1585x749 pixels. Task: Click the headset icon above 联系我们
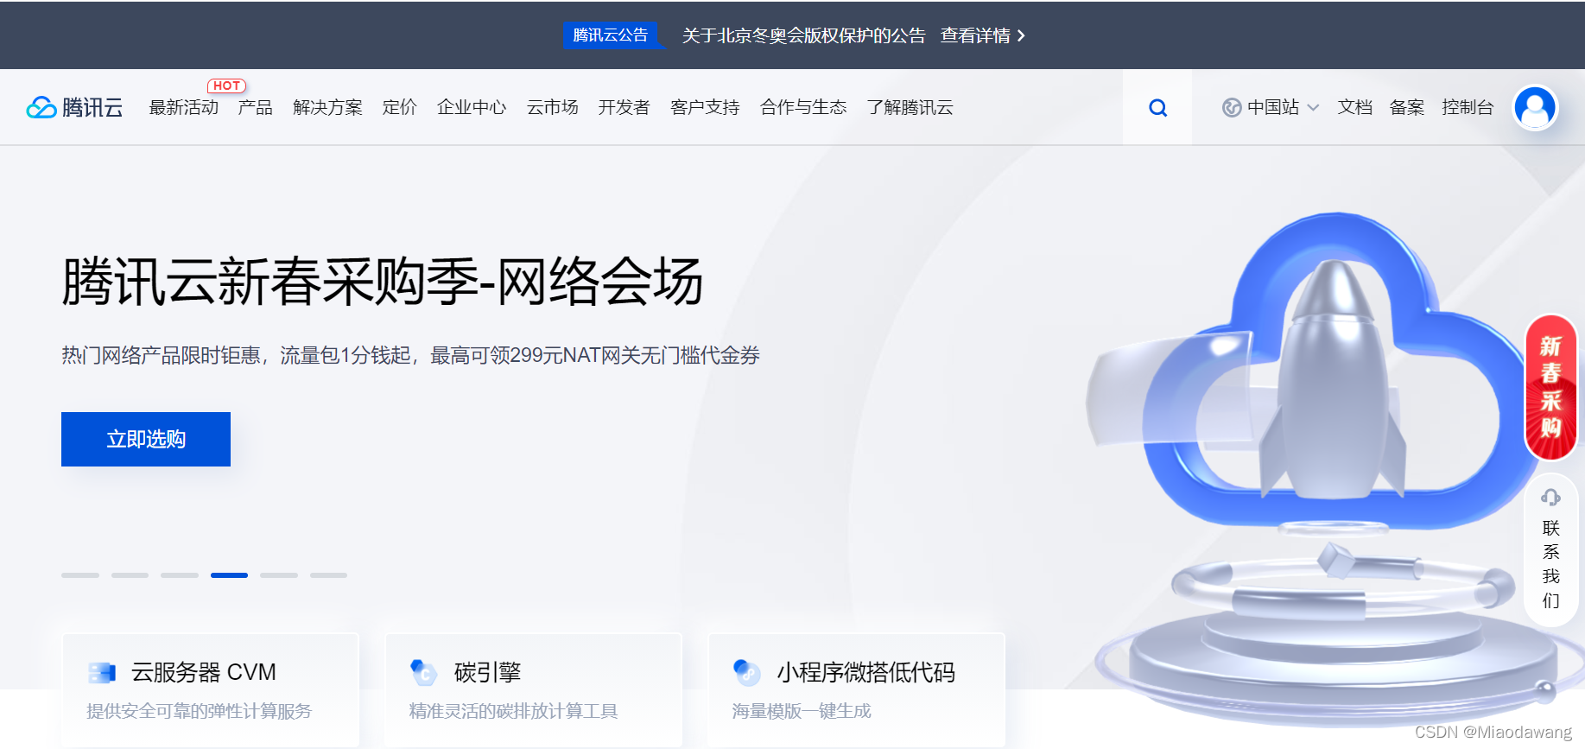[1550, 497]
